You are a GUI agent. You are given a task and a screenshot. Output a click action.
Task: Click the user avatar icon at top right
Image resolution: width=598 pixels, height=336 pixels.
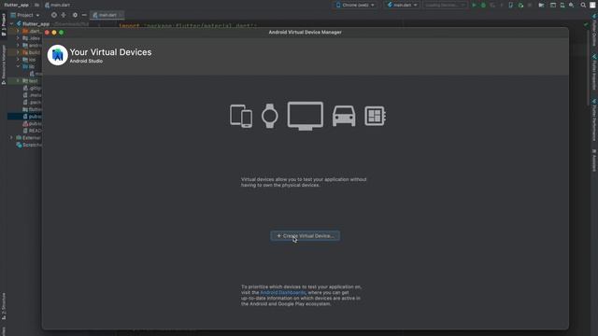(x=592, y=5)
